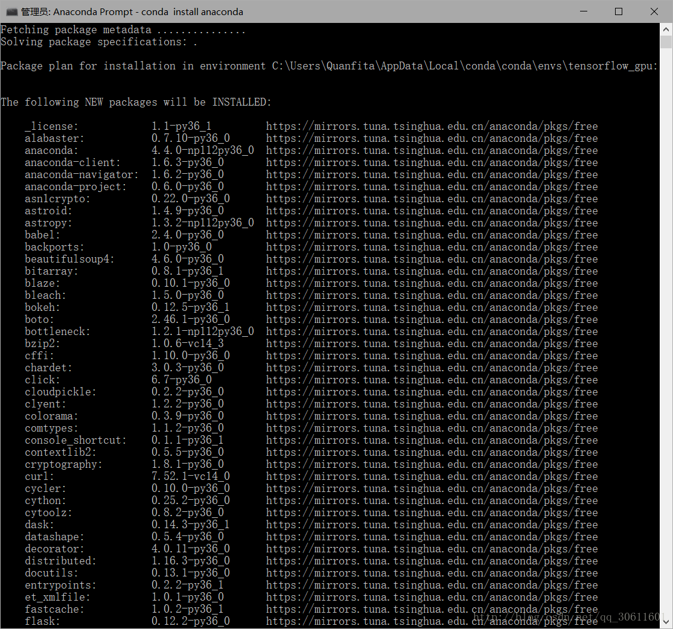Click 'Solving package specifications' line
673x629 pixels.
(99, 42)
